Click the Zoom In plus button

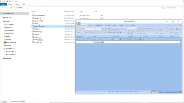[x=179, y=92]
